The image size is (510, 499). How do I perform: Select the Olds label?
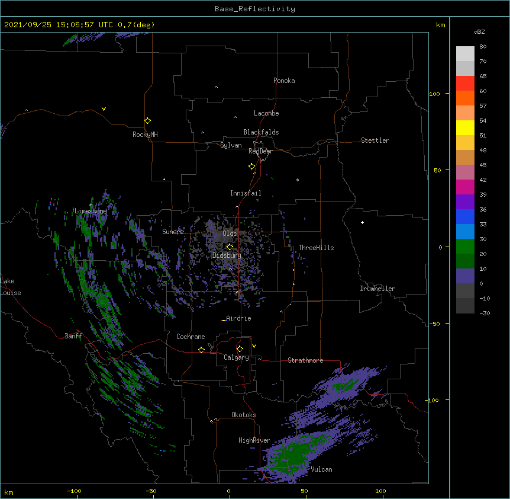(230, 233)
